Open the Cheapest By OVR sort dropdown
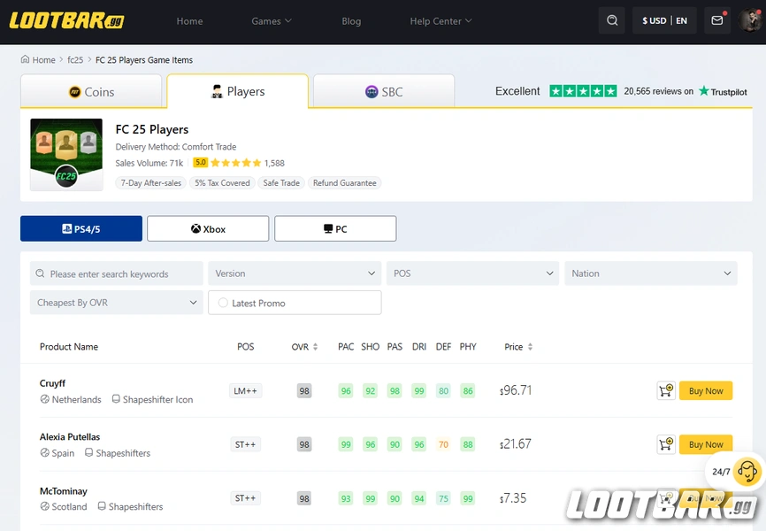Viewport: 766px width, 531px height. click(116, 303)
